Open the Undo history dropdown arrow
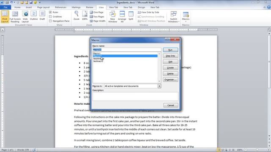271x152 pixels. click(14, 3)
